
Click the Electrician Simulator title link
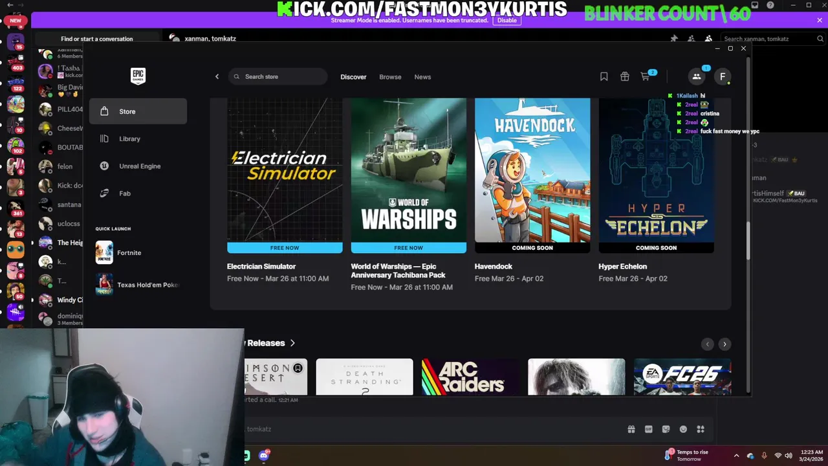pos(261,266)
